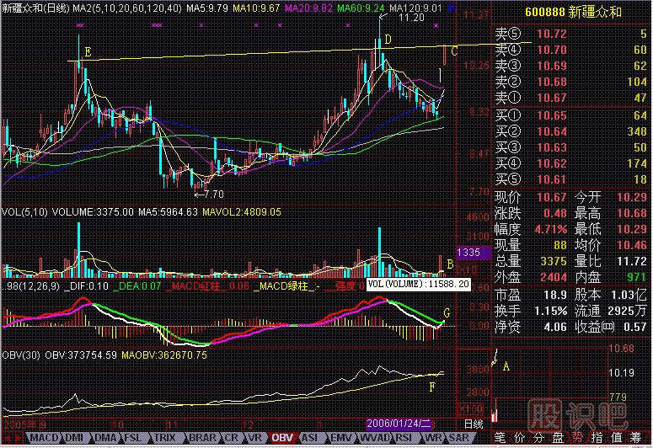
Task: Click the 日线 period selector label
Action: pos(474,422)
